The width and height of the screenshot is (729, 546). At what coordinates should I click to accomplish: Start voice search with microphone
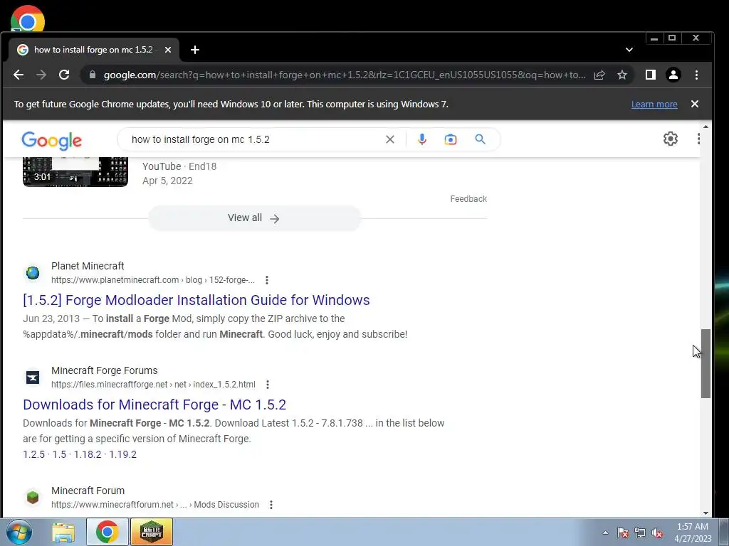(421, 139)
